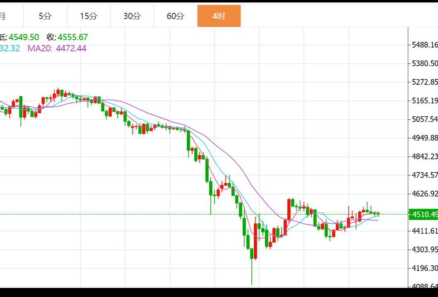438x297 pixels.
Task: Click the 5488.16 price axis label
Action: (x=425, y=45)
